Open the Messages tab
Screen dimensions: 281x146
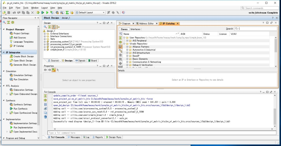[74, 137]
